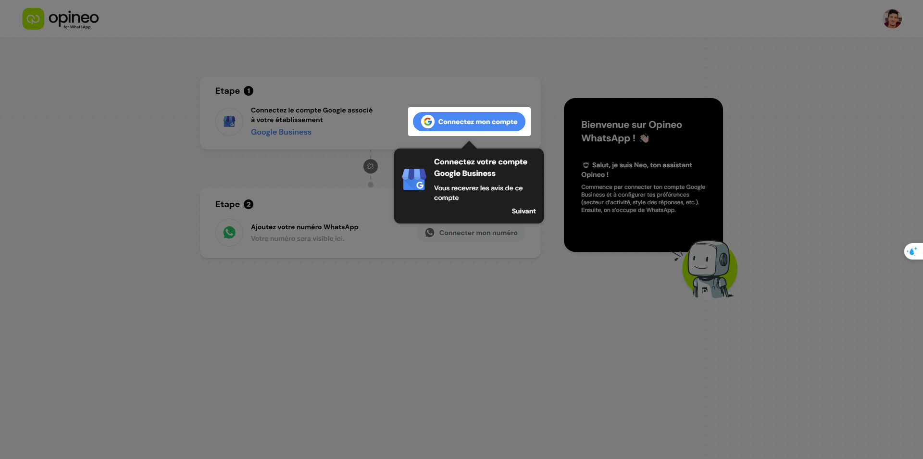Open the Google Business link in Etape 1

[281, 132]
